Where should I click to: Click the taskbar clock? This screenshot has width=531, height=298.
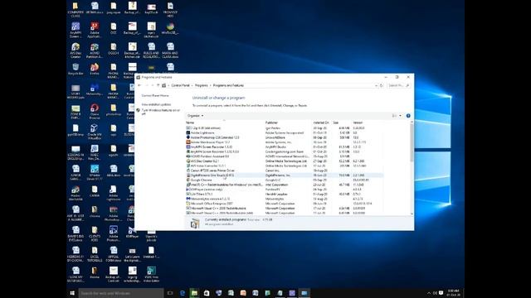coord(454,293)
